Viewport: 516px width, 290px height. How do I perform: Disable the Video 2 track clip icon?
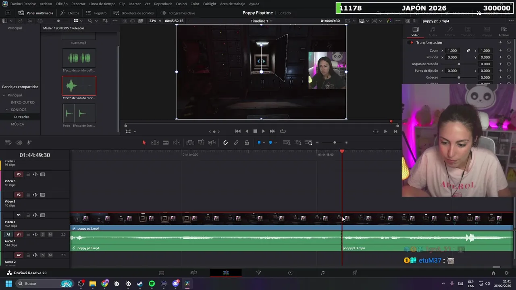(43, 195)
